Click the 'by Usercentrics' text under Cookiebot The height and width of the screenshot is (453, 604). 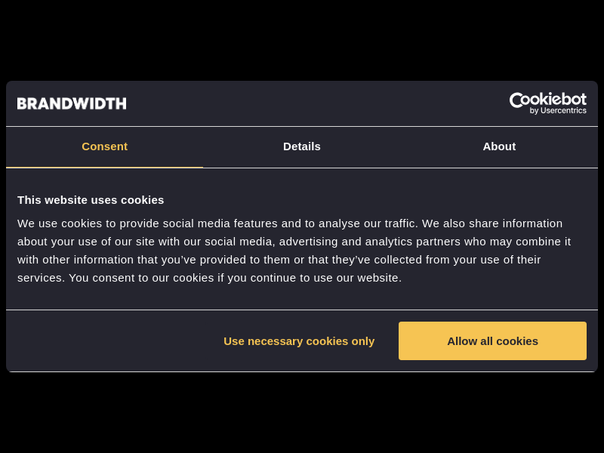coord(558,111)
